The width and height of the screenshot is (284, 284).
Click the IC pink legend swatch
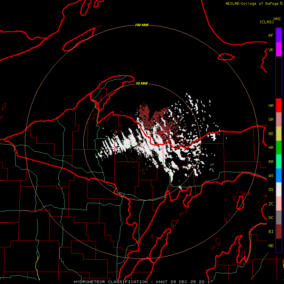click(279, 204)
